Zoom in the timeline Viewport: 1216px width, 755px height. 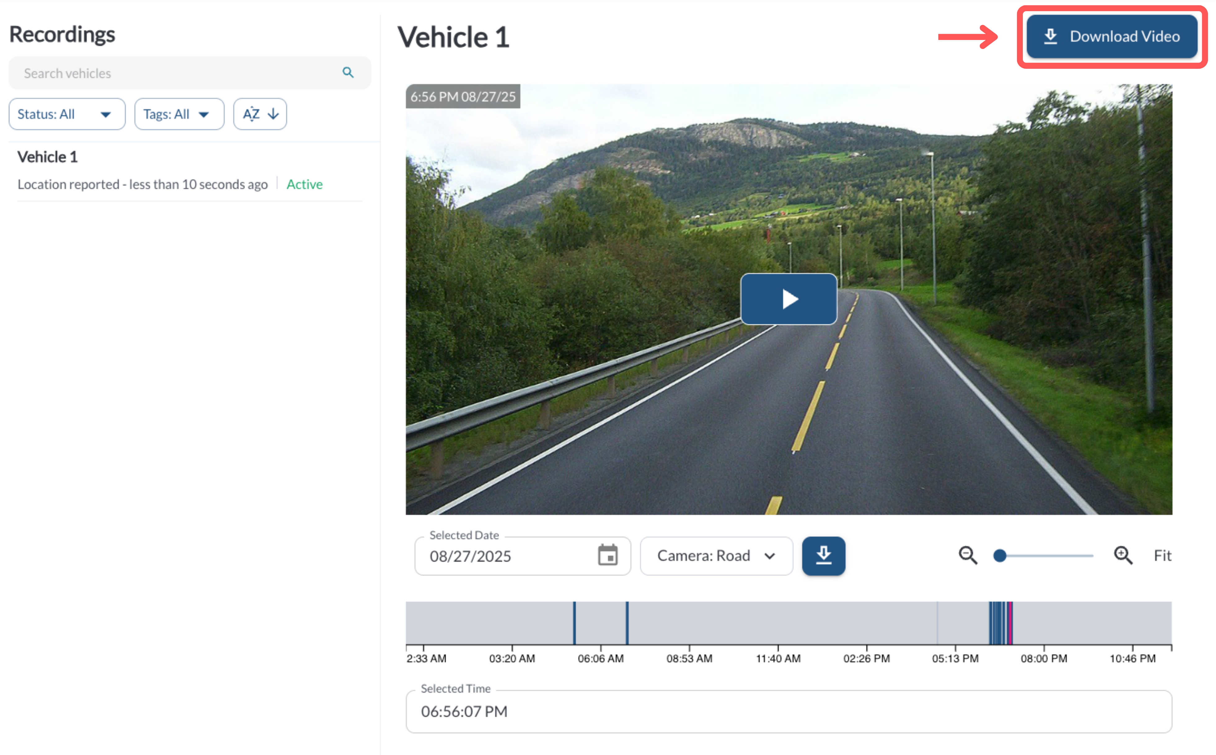coord(1123,555)
